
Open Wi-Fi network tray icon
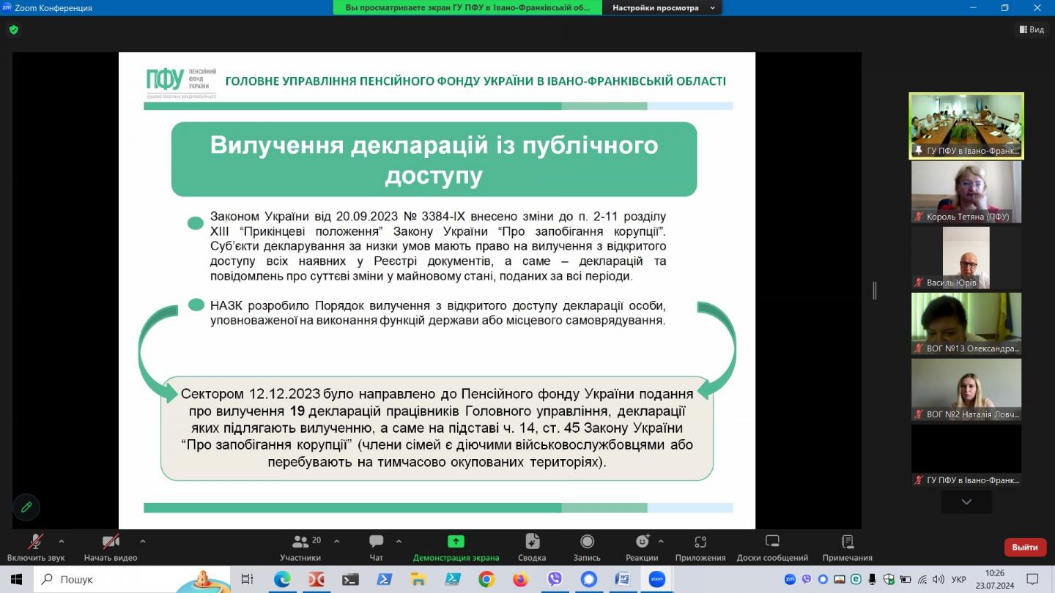(922, 579)
